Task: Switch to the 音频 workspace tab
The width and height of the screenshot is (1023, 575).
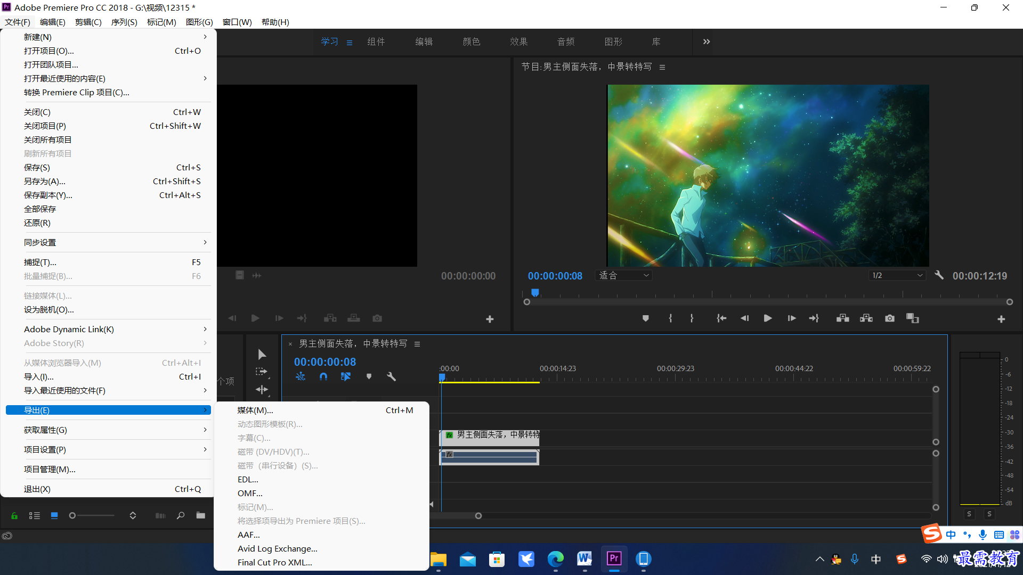Action: pyautogui.click(x=566, y=42)
